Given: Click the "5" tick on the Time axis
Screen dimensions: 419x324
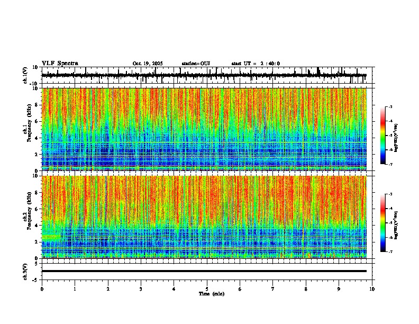Looking at the screenshot, I should coord(207,289).
